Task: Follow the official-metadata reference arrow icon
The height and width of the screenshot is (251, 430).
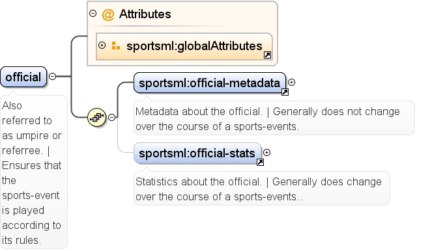Action: [285, 92]
